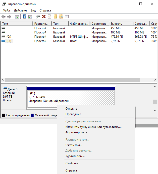
Task: Click the checkmark page properties icon
Action: pyautogui.click(x=50, y=17)
